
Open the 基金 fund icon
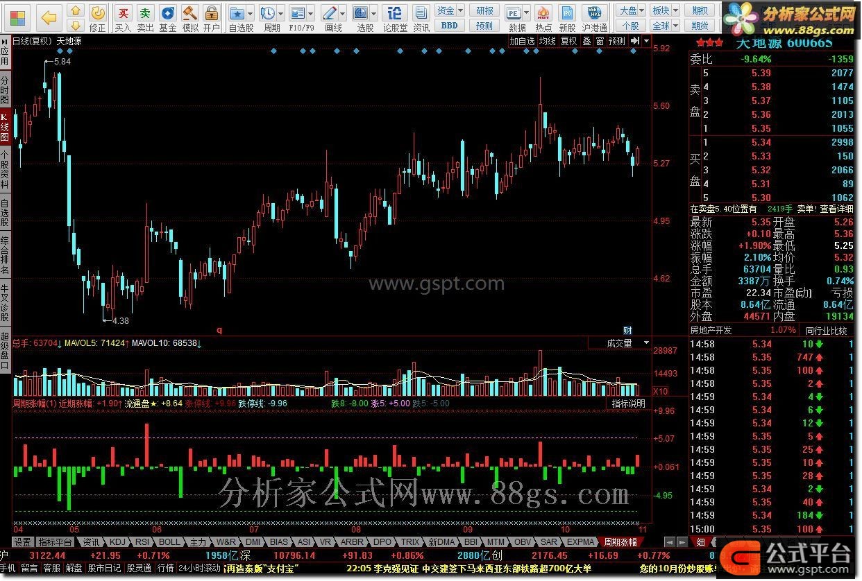[x=167, y=17]
